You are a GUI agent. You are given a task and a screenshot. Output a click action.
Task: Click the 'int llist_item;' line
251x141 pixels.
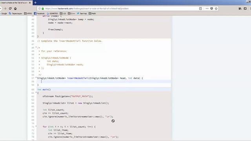(x=58, y=130)
